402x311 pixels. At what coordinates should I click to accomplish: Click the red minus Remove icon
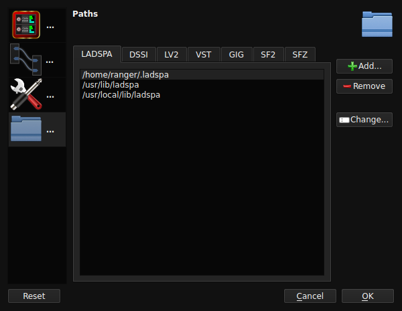[347, 86]
